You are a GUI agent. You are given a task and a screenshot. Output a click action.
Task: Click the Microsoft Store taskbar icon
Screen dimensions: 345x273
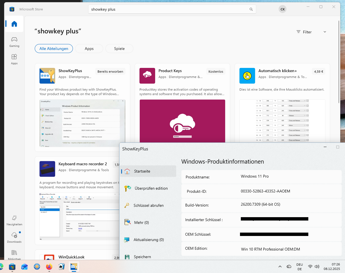(12, 267)
